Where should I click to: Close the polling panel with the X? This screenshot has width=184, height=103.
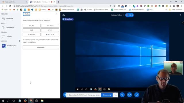click(57, 14)
